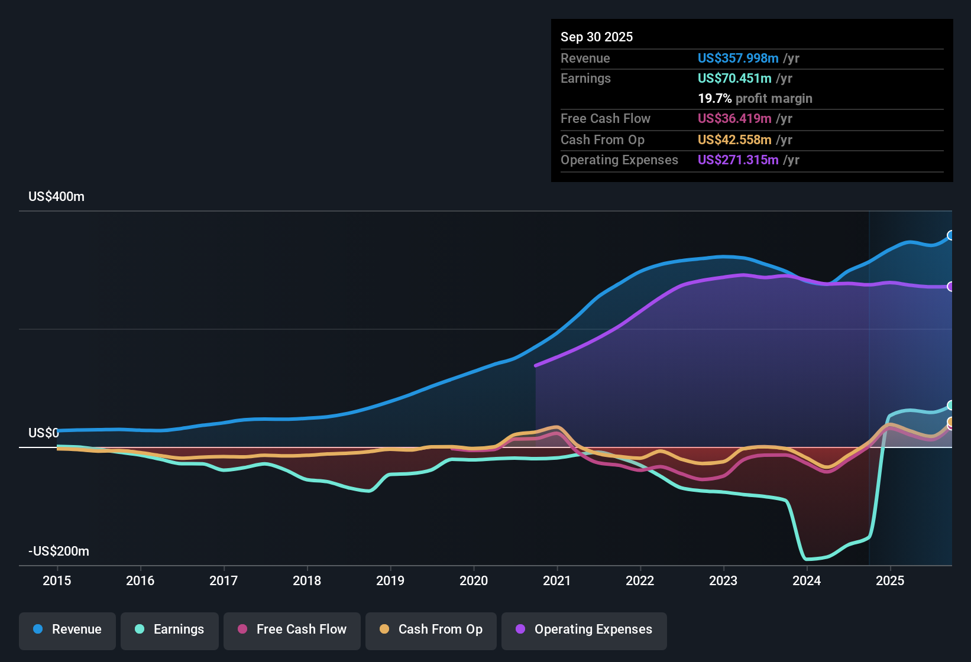
Task: Click the 19.7% profit margin text
Action: click(x=755, y=99)
